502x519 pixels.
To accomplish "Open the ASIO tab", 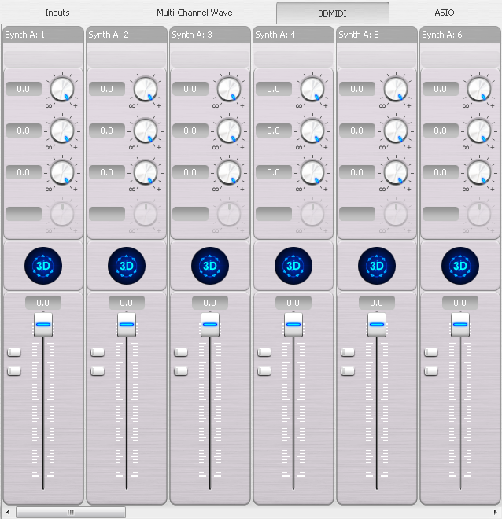I will pos(445,13).
